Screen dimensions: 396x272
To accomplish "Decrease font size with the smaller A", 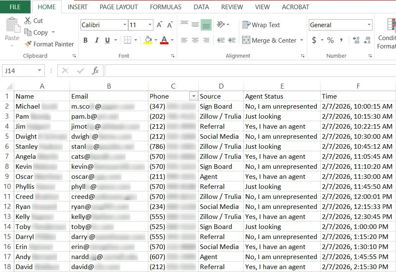I will click(x=170, y=25).
